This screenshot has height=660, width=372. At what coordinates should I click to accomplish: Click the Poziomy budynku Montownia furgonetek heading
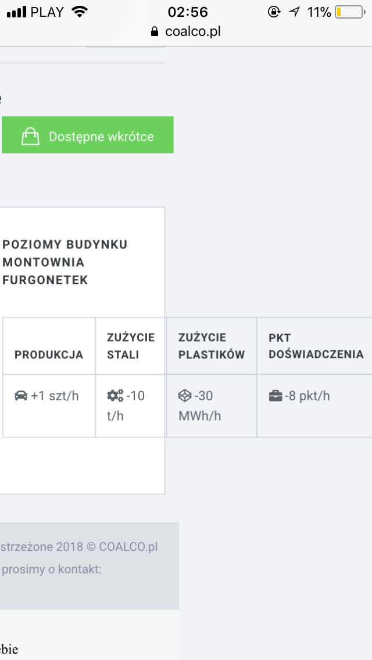click(65, 262)
